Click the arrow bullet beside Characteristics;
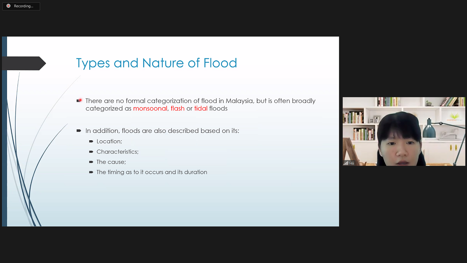Image resolution: width=467 pixels, height=263 pixels. [91, 152]
